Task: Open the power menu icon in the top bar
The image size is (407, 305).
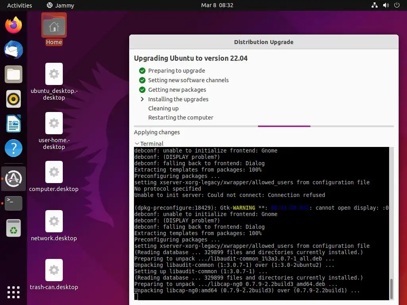Action: pos(397,5)
